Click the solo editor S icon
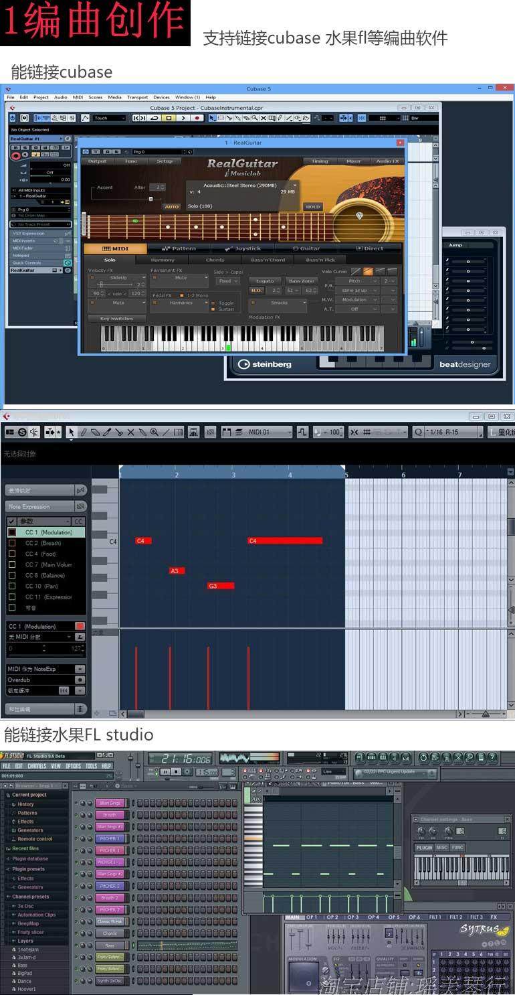The height and width of the screenshot is (995, 515). coord(22,433)
